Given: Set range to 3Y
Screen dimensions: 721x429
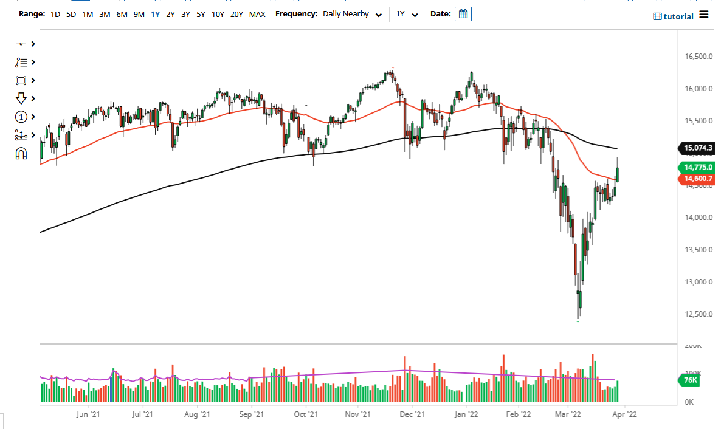Looking at the screenshot, I should [x=185, y=14].
